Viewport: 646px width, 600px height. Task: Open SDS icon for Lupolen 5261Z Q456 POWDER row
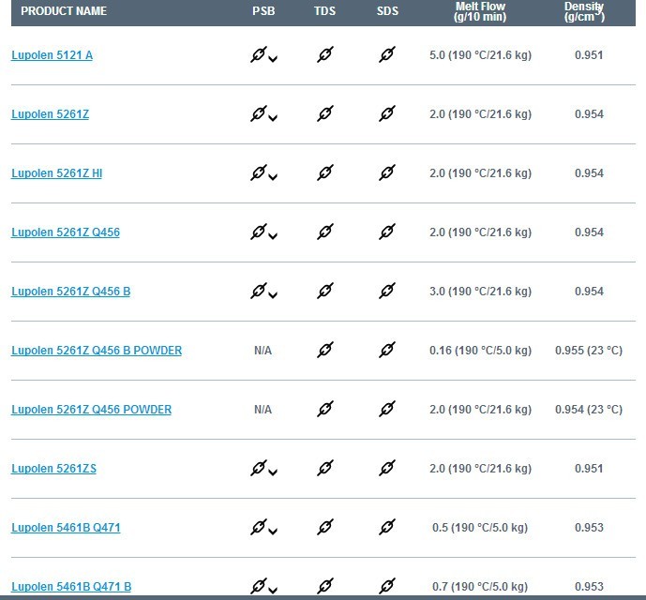[x=387, y=409]
